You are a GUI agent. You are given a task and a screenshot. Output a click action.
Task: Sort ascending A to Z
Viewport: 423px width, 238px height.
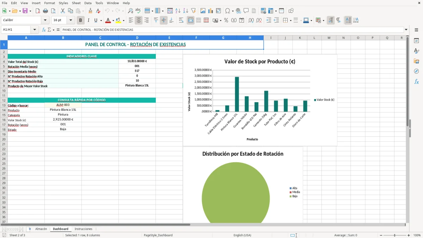(178, 11)
